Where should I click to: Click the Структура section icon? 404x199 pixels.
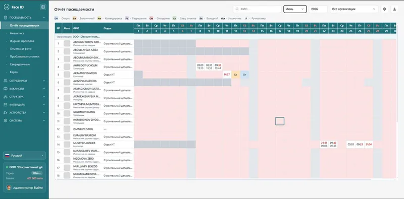(x=6, y=97)
